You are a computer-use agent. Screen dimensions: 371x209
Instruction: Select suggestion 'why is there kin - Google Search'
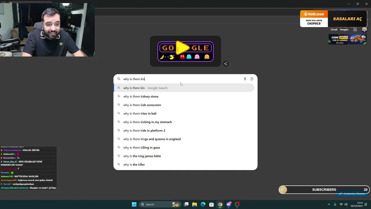pos(184,88)
